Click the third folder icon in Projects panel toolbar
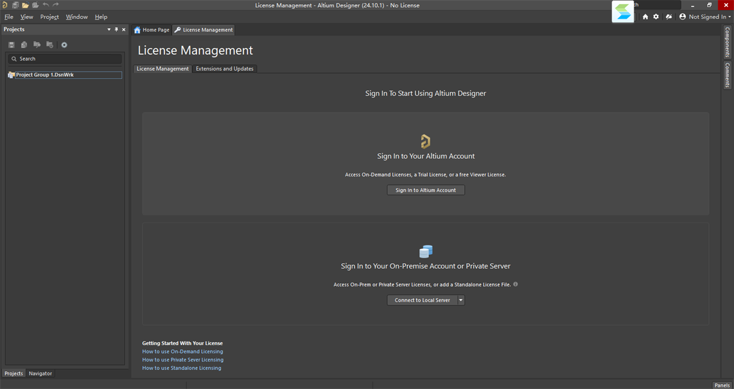734x389 pixels. click(x=37, y=45)
